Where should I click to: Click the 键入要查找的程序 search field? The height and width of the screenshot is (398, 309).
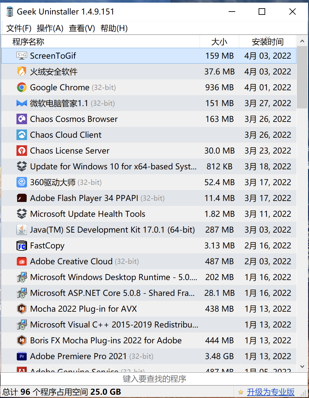[154, 379]
